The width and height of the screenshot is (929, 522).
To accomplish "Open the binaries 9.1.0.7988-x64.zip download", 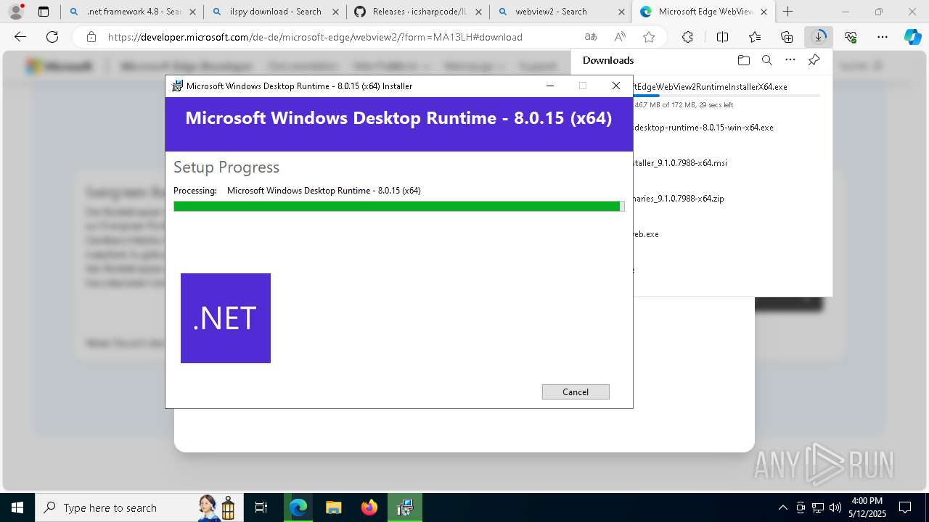I will tap(679, 198).
